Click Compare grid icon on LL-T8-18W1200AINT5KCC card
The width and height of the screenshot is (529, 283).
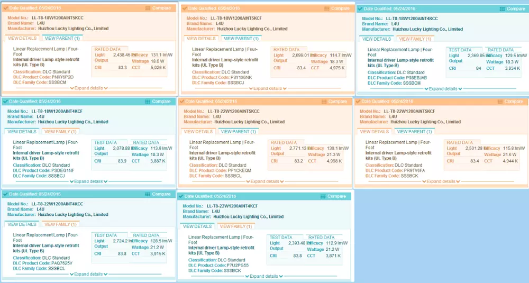(148, 8)
